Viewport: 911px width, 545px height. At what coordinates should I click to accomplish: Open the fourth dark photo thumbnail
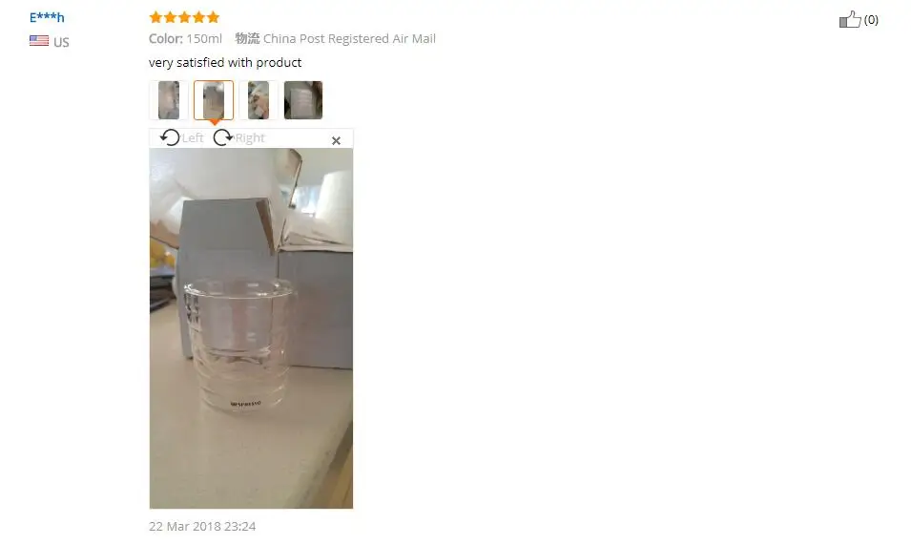pos(303,100)
